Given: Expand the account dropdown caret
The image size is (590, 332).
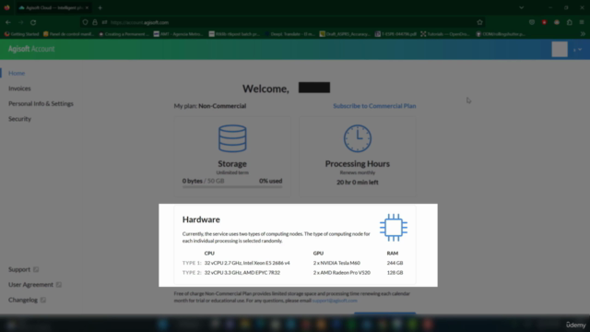Looking at the screenshot, I should point(580,49).
